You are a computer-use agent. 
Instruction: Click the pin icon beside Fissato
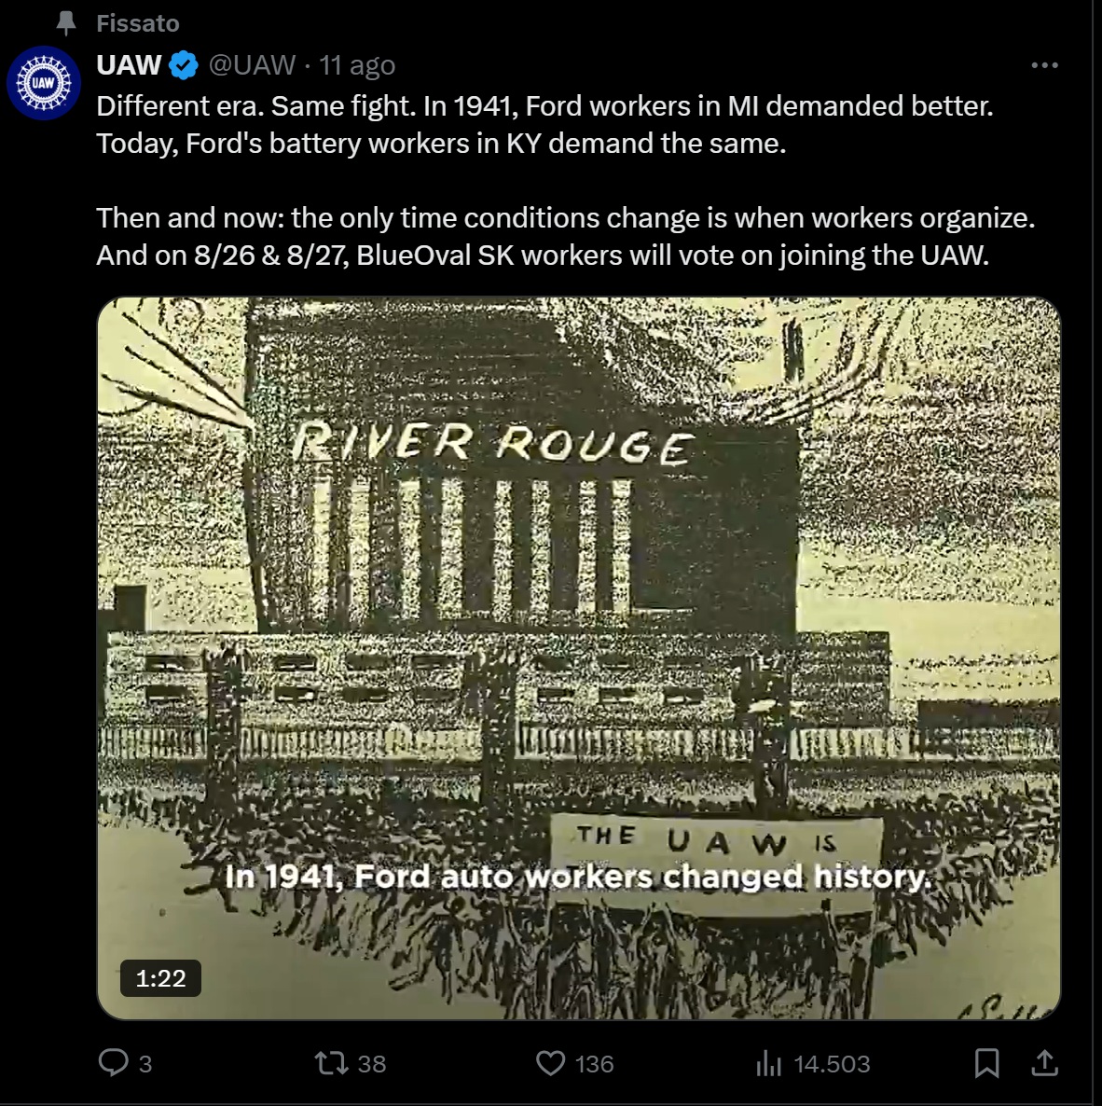[x=66, y=23]
